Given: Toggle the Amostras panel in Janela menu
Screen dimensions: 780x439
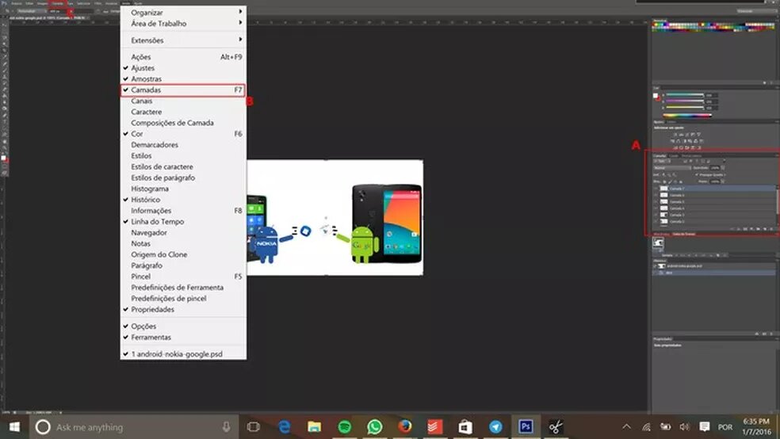Looking at the screenshot, I should pyautogui.click(x=183, y=79).
